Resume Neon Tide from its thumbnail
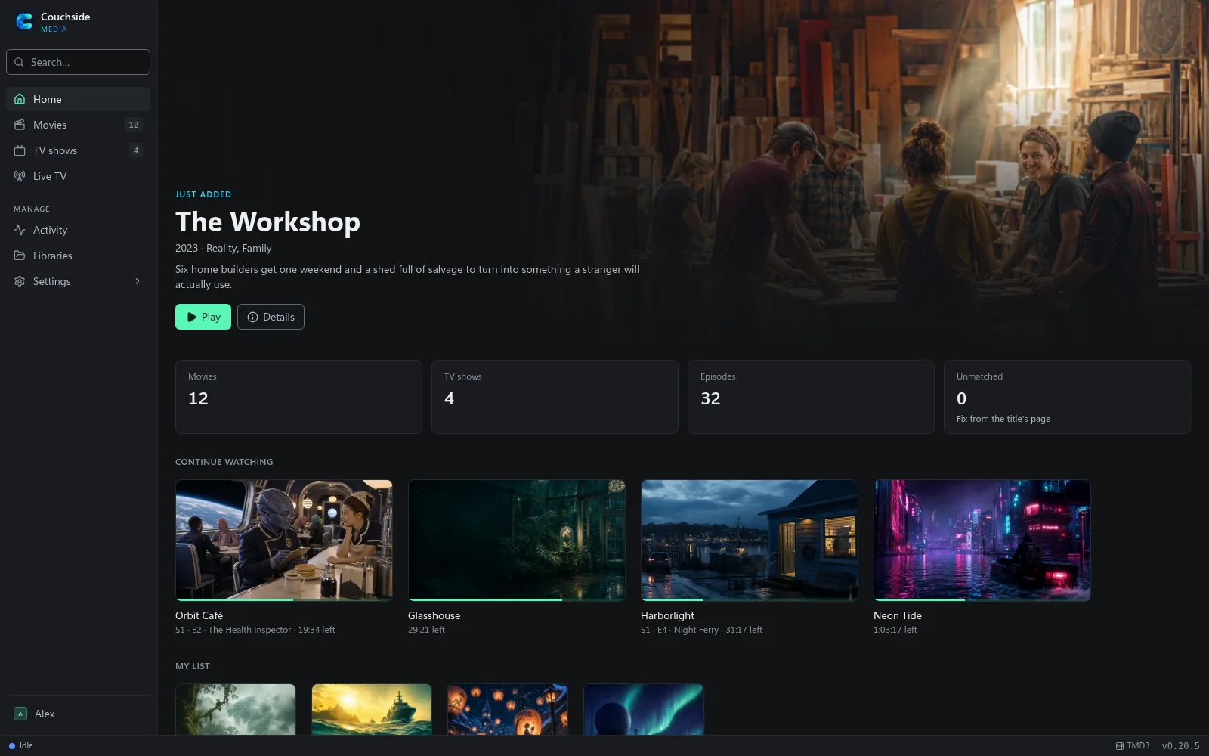1209x756 pixels. coord(982,540)
